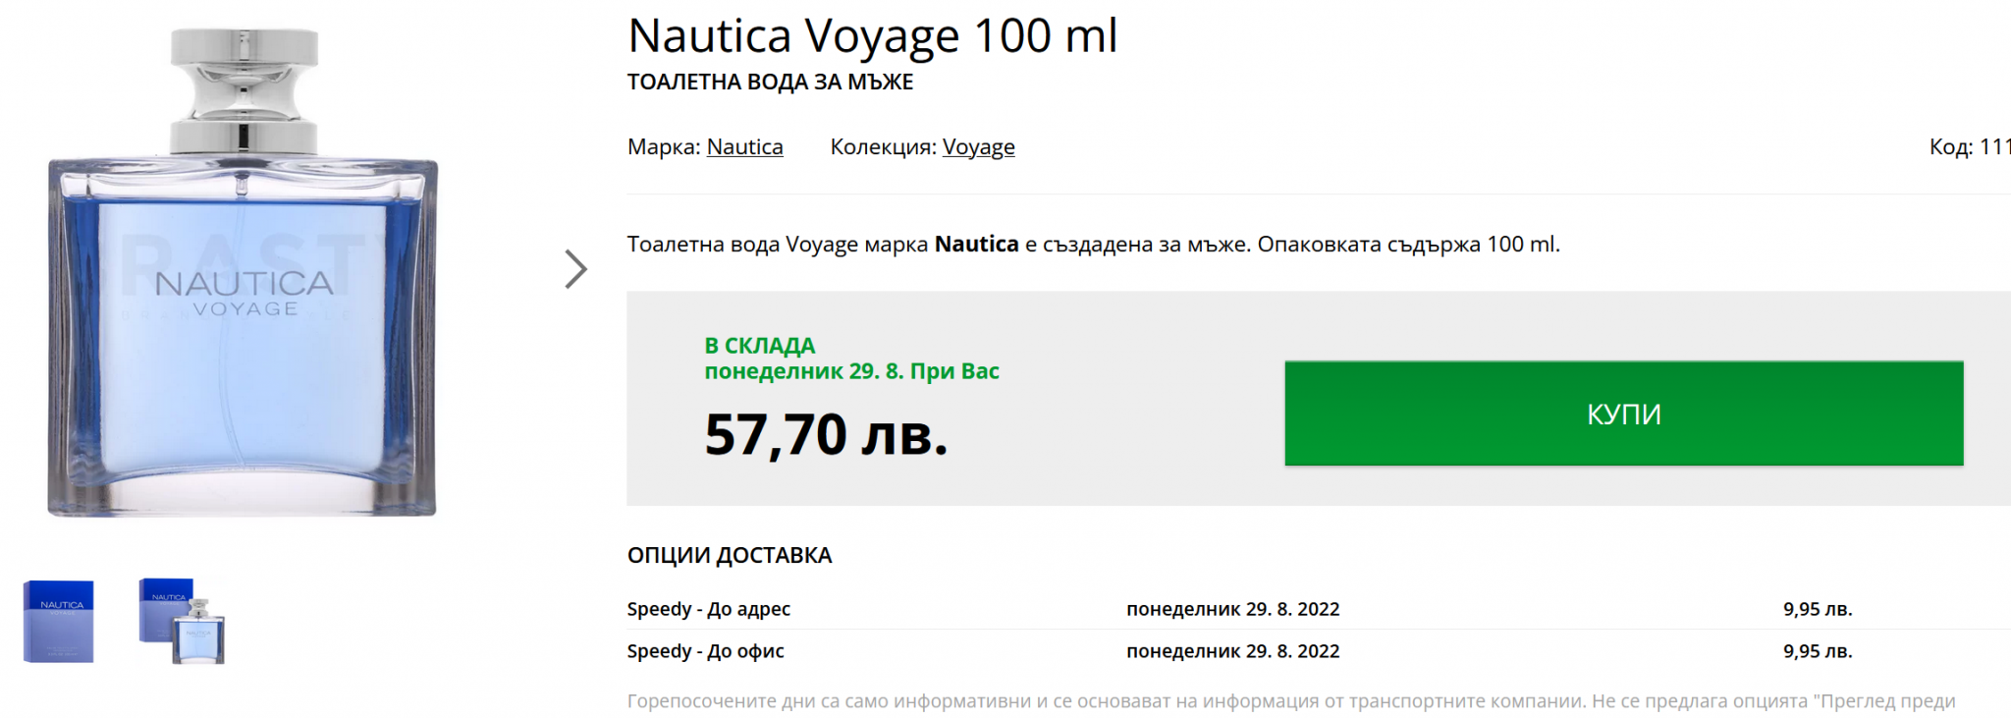Select the blue box thumbnail
The height and width of the screenshot is (719, 2011).
(x=59, y=621)
